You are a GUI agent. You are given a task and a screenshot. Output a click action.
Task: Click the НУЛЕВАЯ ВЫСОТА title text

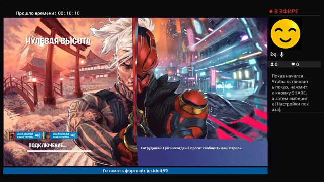click(58, 41)
